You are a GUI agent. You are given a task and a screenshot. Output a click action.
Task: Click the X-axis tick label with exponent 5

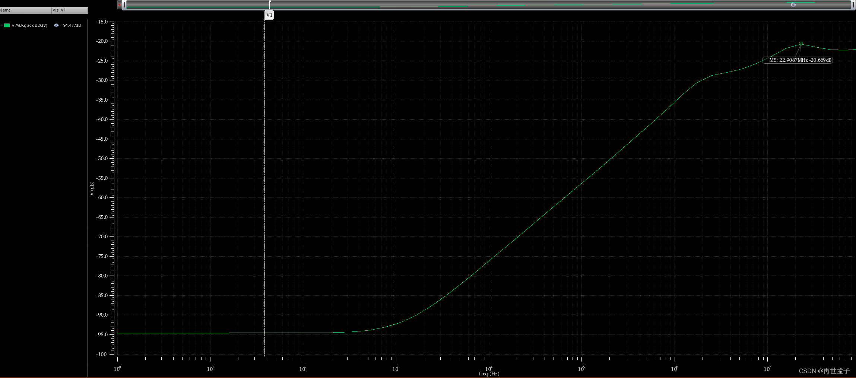[x=581, y=369]
